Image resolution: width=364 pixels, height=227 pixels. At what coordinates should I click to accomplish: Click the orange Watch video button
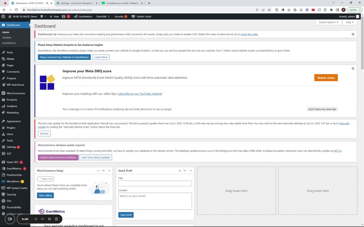click(326, 78)
